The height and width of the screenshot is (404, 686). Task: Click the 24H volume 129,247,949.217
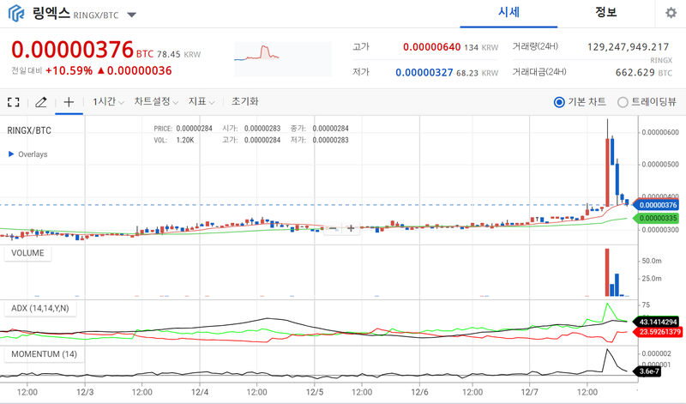(x=628, y=47)
